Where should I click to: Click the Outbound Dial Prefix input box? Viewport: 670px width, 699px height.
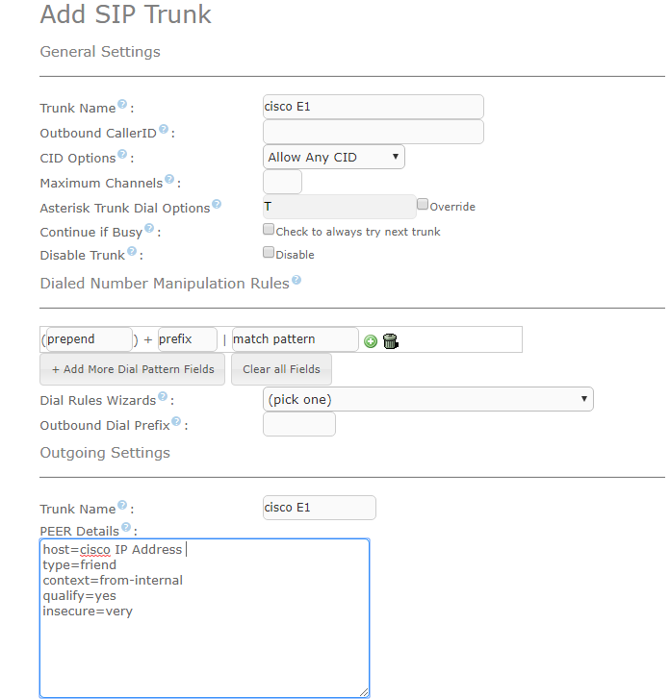[x=298, y=424]
